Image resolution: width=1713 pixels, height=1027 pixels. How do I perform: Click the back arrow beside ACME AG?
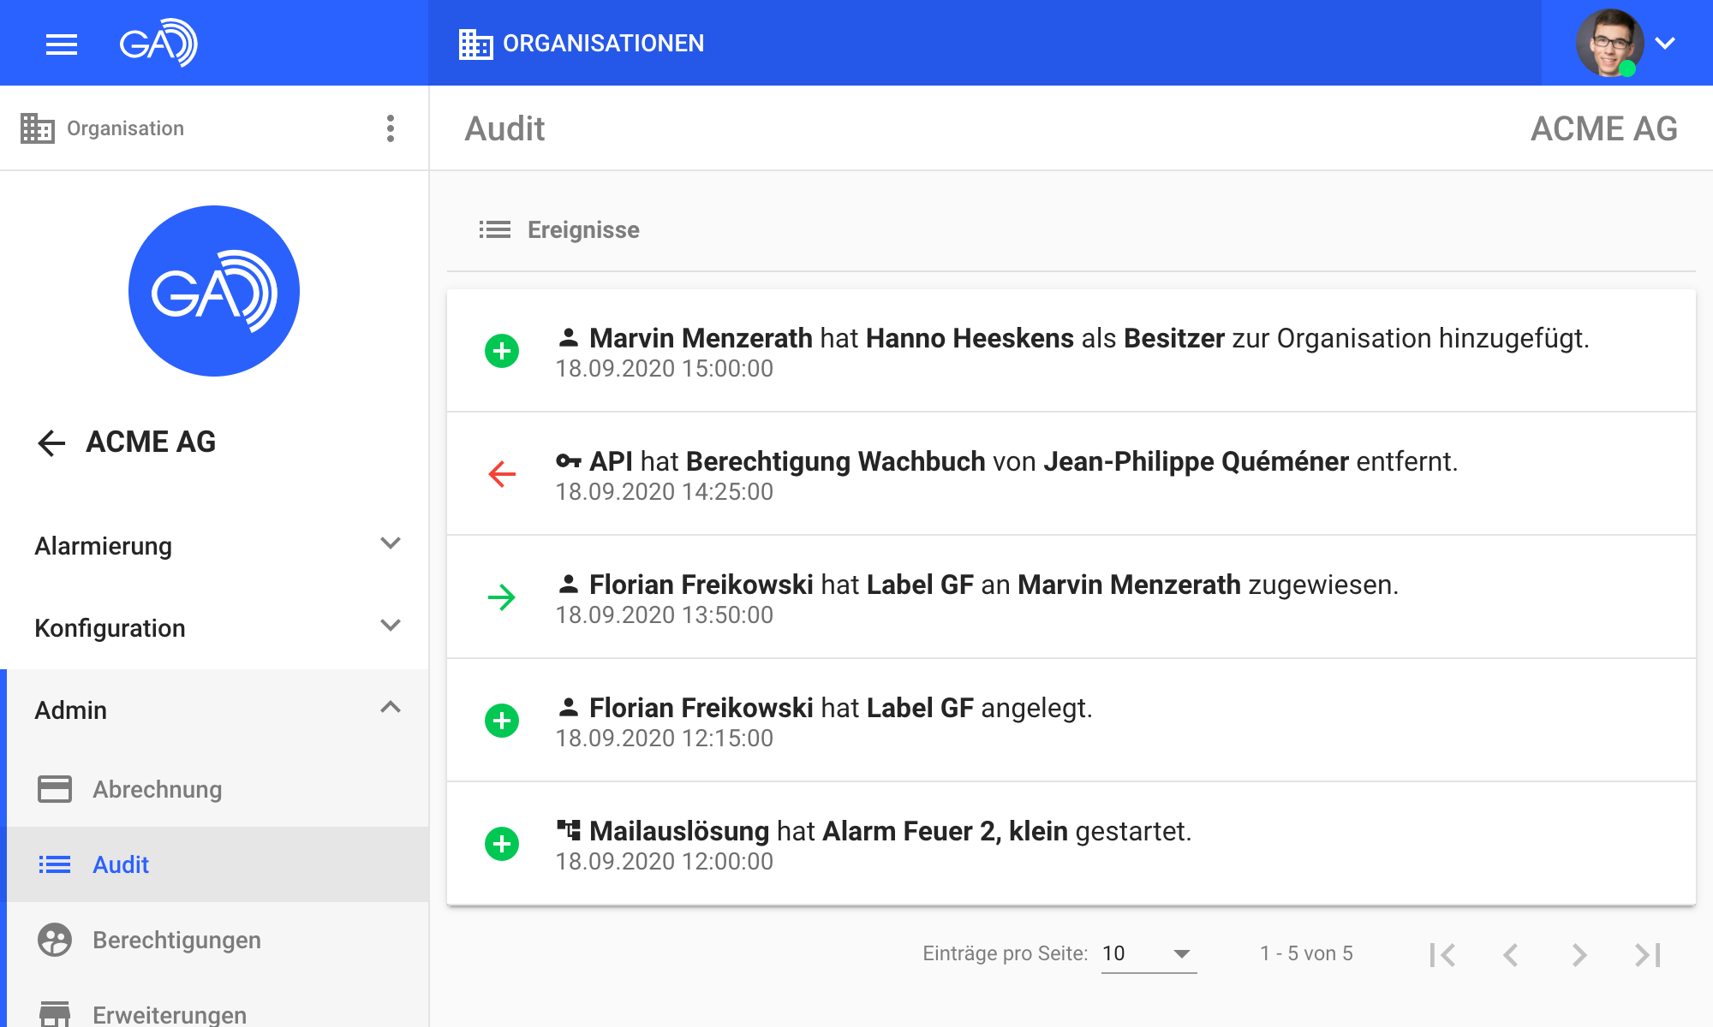point(51,442)
